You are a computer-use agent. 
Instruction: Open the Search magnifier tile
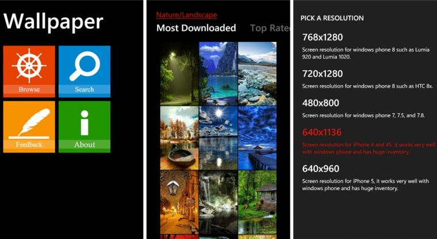tap(85, 72)
